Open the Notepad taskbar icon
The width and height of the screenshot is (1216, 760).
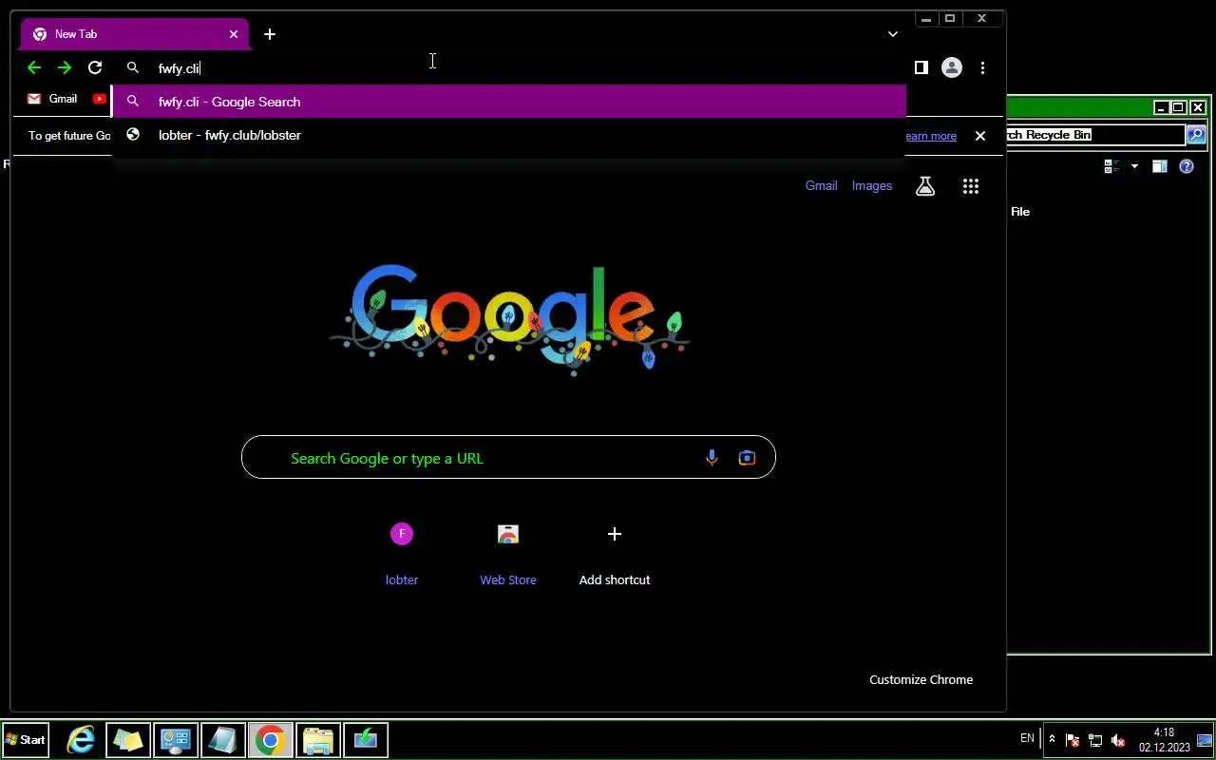[223, 740]
